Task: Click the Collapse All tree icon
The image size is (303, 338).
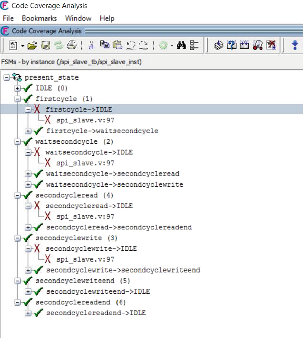Action: point(194,45)
